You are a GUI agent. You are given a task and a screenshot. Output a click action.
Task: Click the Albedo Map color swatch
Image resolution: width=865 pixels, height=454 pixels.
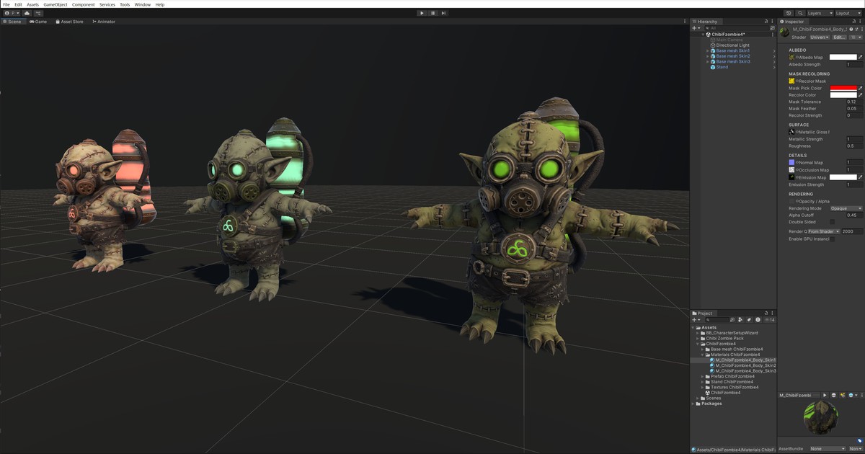(843, 57)
